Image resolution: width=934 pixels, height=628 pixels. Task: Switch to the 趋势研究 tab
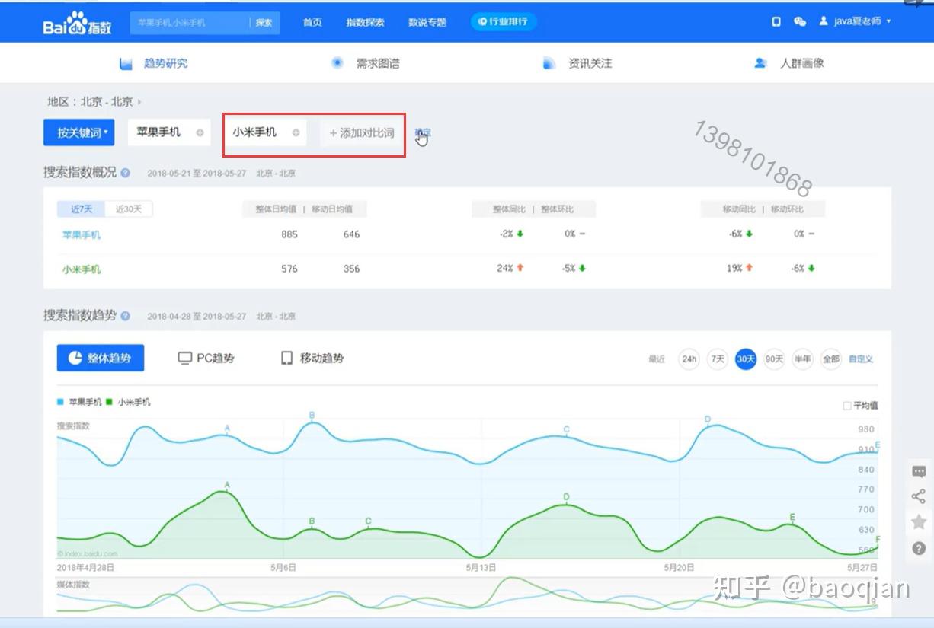click(154, 64)
